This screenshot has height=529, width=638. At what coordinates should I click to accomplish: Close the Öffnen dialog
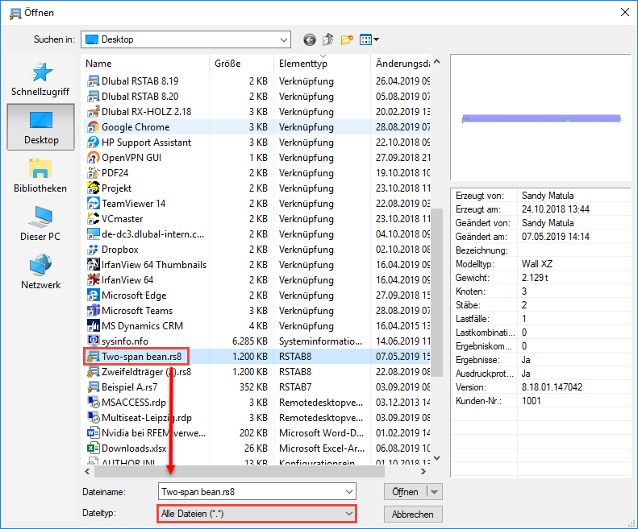pyautogui.click(x=625, y=13)
